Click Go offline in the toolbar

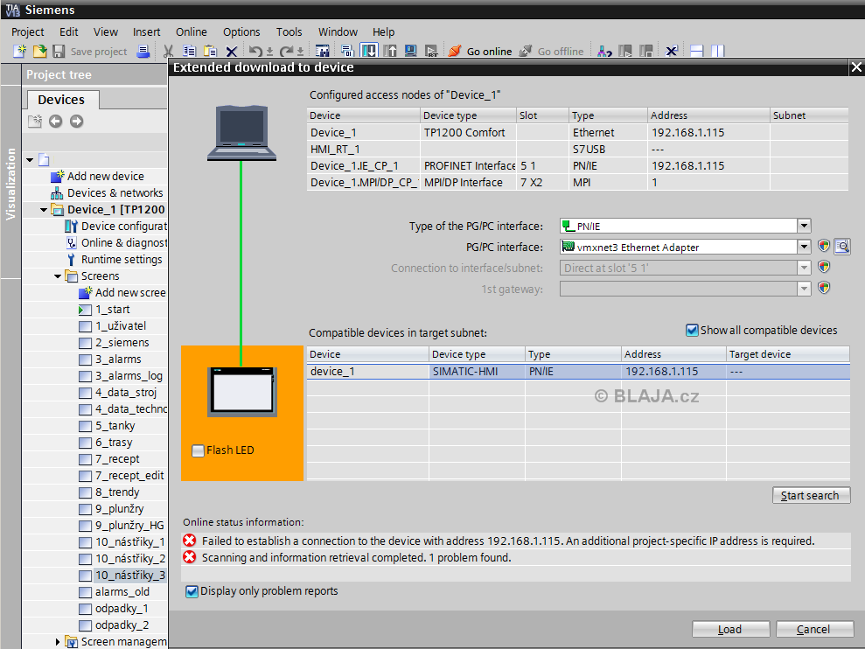tap(551, 52)
